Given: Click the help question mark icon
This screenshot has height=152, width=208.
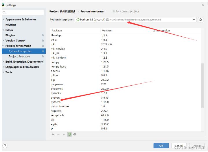Looking at the screenshot, I should [x=5, y=146].
